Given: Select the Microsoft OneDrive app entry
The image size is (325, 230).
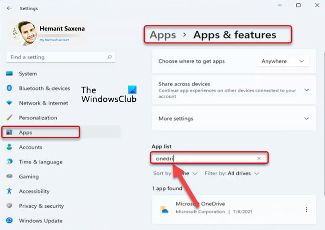Looking at the screenshot, I should pos(234,210).
